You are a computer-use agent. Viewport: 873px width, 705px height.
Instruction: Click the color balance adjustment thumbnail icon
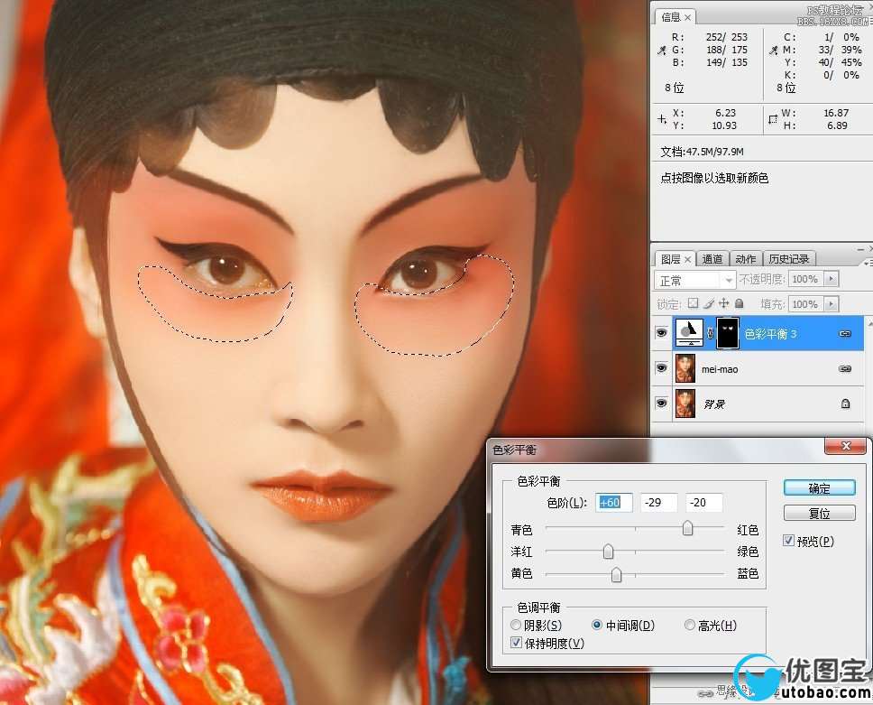(x=689, y=333)
